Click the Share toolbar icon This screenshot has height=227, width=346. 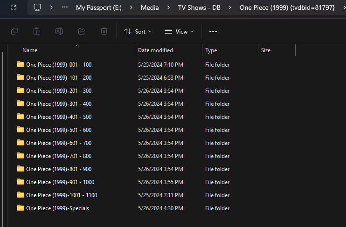(x=82, y=31)
